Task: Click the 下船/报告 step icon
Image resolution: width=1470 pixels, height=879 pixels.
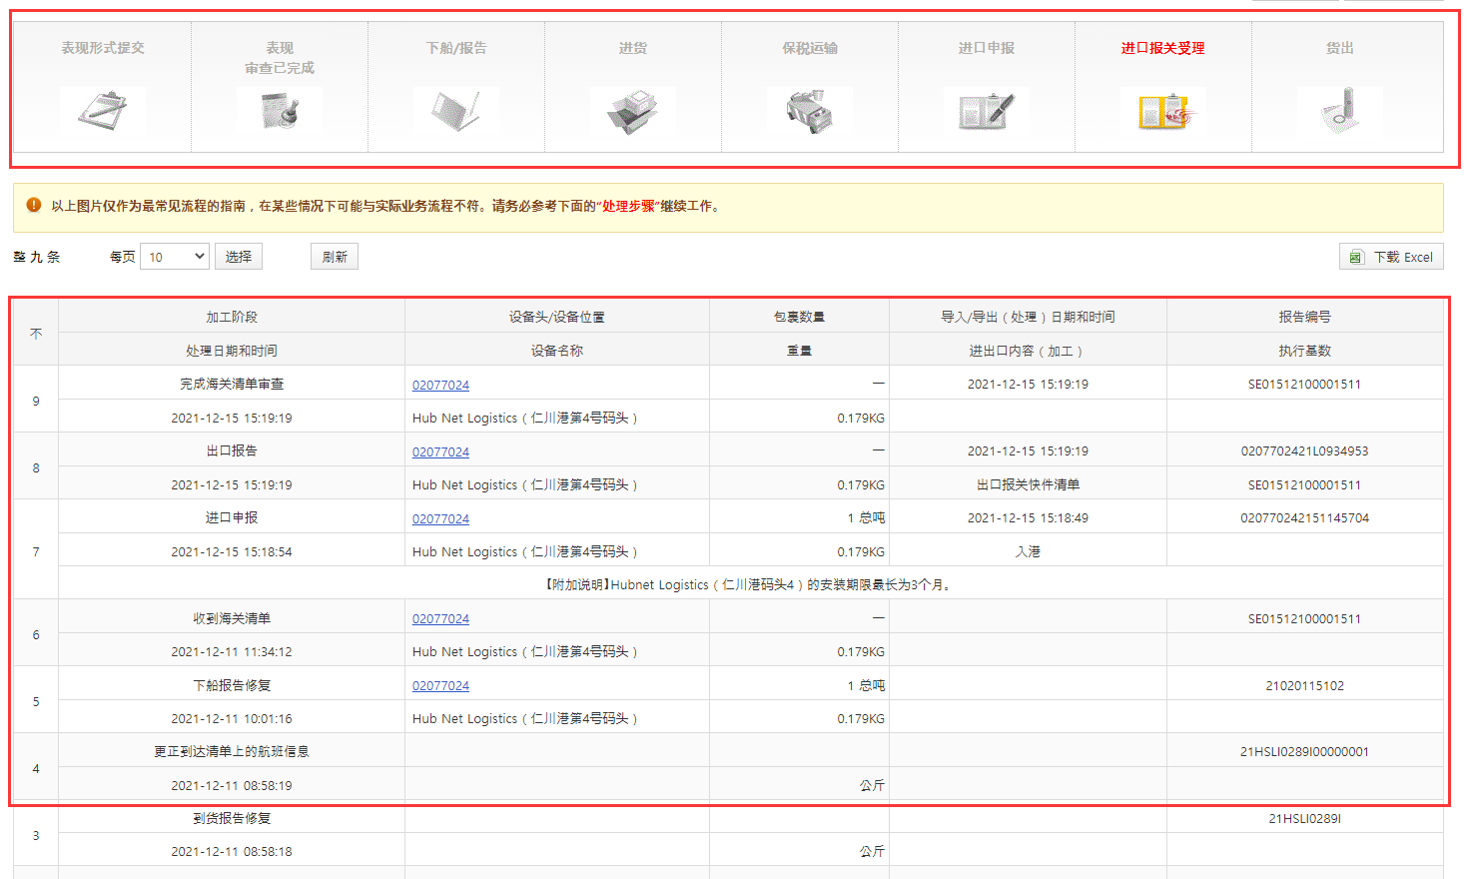Action: pyautogui.click(x=455, y=111)
